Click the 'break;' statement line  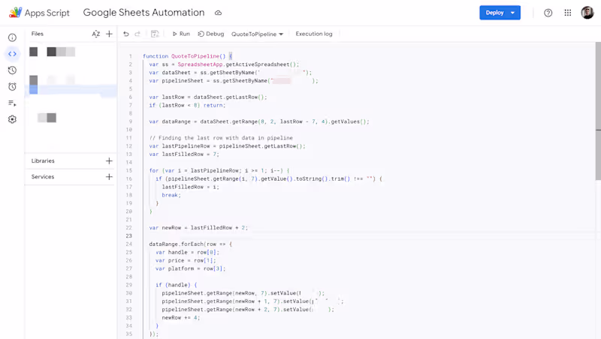[x=171, y=195]
